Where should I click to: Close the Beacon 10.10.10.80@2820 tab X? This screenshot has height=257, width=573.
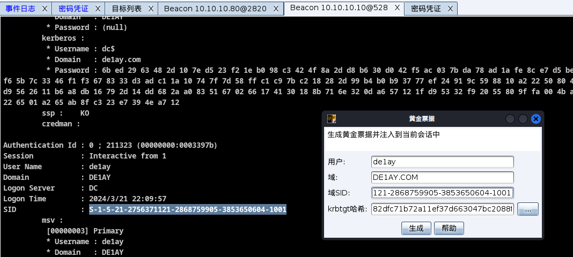pyautogui.click(x=276, y=9)
